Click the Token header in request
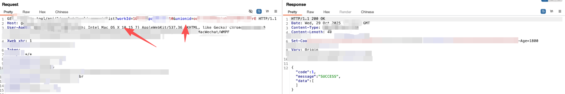The width and height of the screenshot is (565, 94). click(x=14, y=49)
